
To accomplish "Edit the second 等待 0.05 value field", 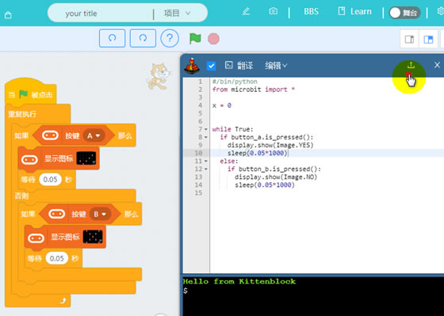I will pyautogui.click(x=57, y=258).
